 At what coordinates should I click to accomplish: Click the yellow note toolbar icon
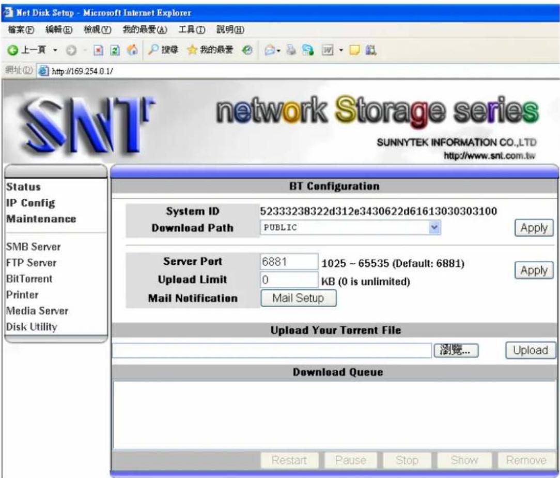click(x=354, y=51)
